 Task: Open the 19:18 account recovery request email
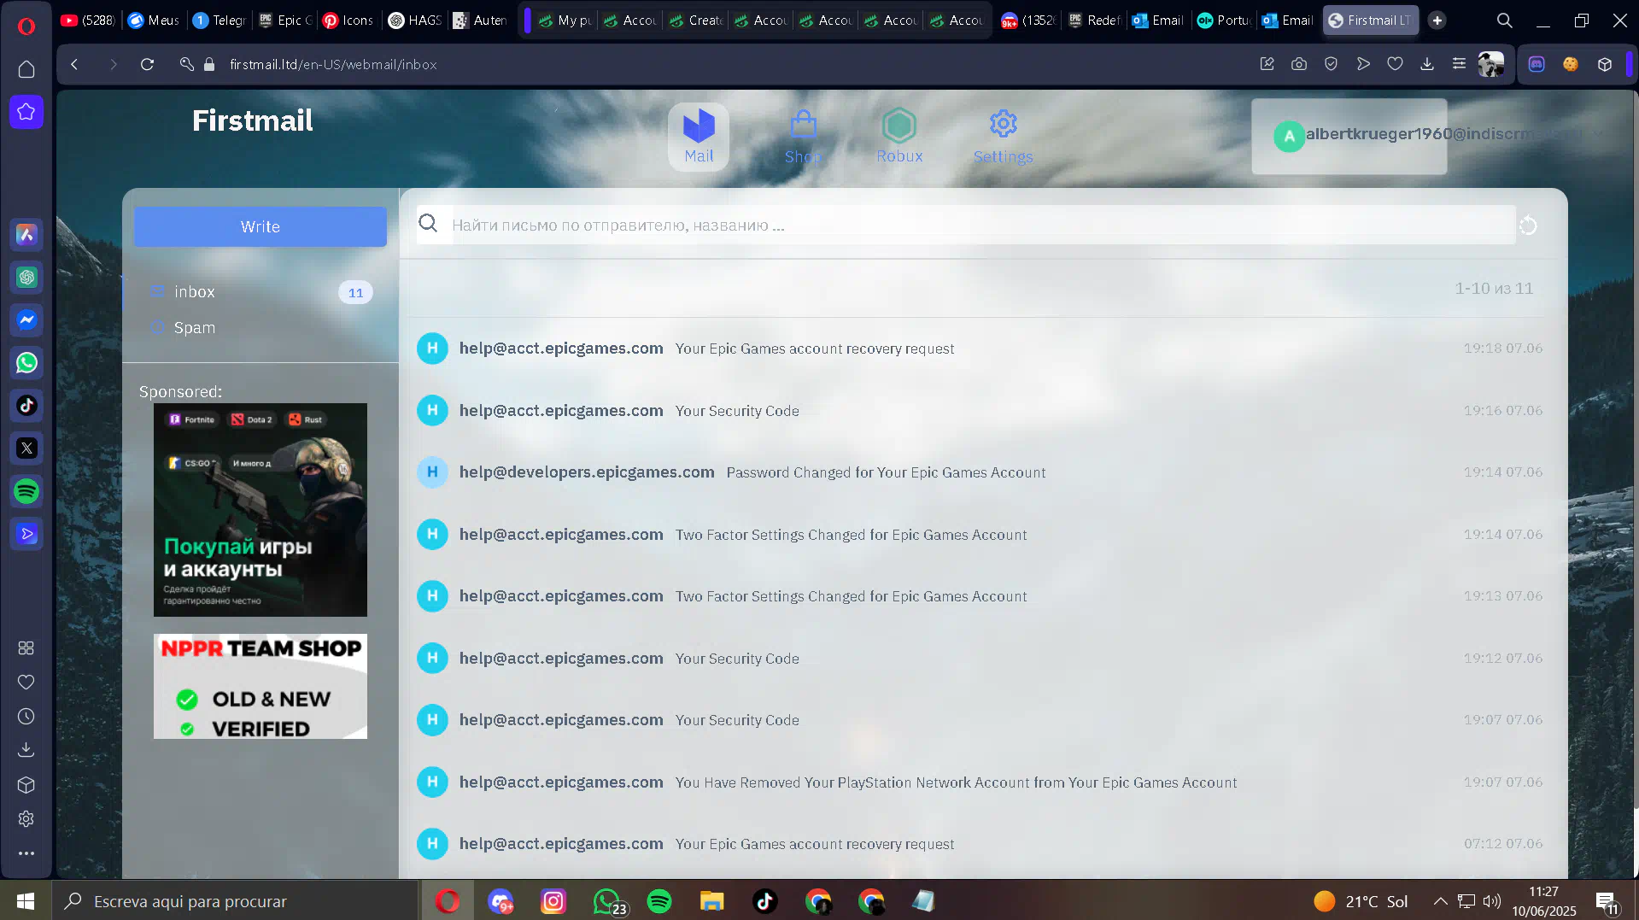pos(980,349)
